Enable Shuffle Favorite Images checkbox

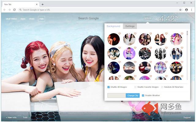coord(135,87)
